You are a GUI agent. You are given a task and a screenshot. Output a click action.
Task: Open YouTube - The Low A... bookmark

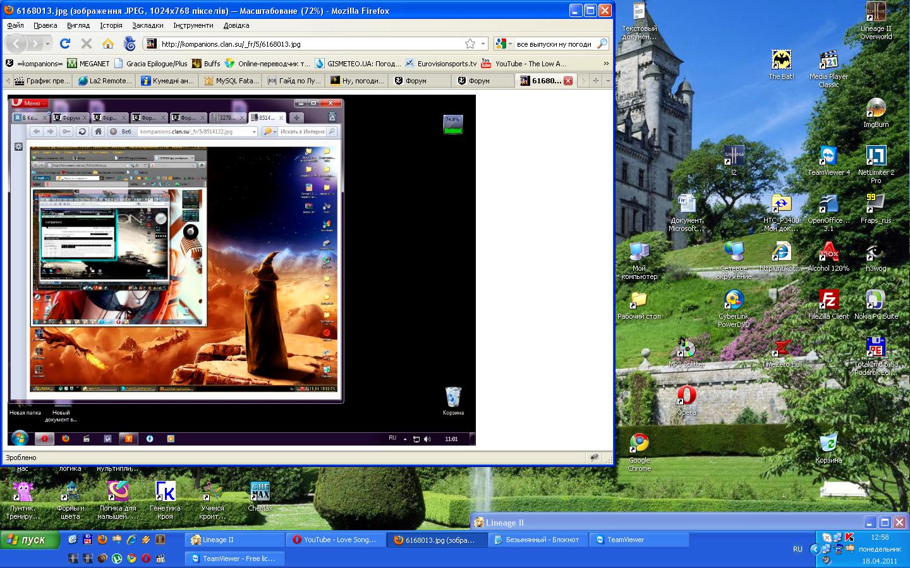point(524,63)
